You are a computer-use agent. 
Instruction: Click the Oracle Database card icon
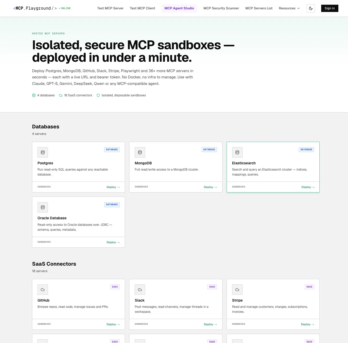click(x=43, y=207)
